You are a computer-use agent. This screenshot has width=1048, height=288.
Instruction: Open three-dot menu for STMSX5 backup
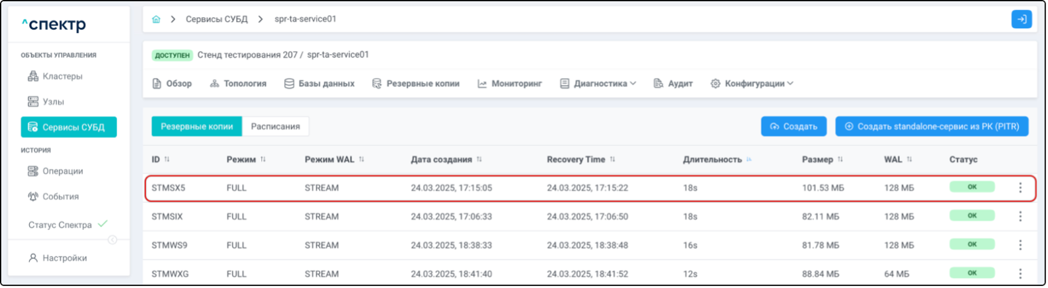[x=1020, y=188]
